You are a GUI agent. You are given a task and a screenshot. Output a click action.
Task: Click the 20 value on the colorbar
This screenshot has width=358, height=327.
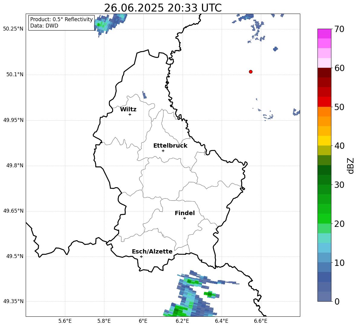pyautogui.click(x=339, y=224)
